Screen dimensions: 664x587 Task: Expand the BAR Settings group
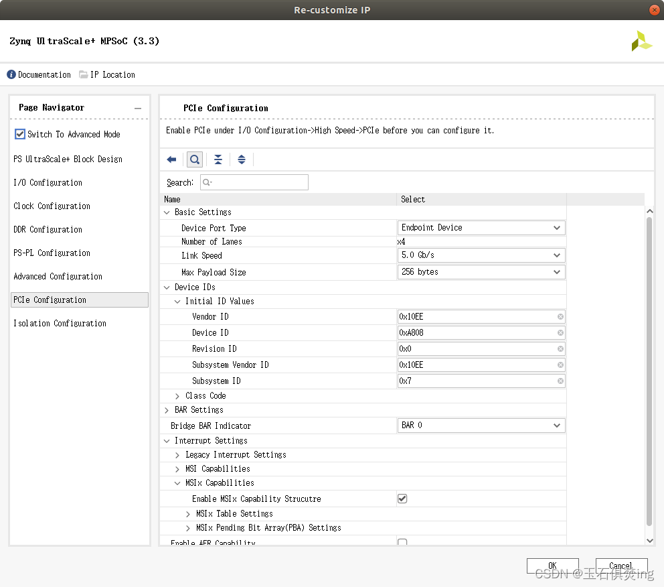(x=167, y=410)
